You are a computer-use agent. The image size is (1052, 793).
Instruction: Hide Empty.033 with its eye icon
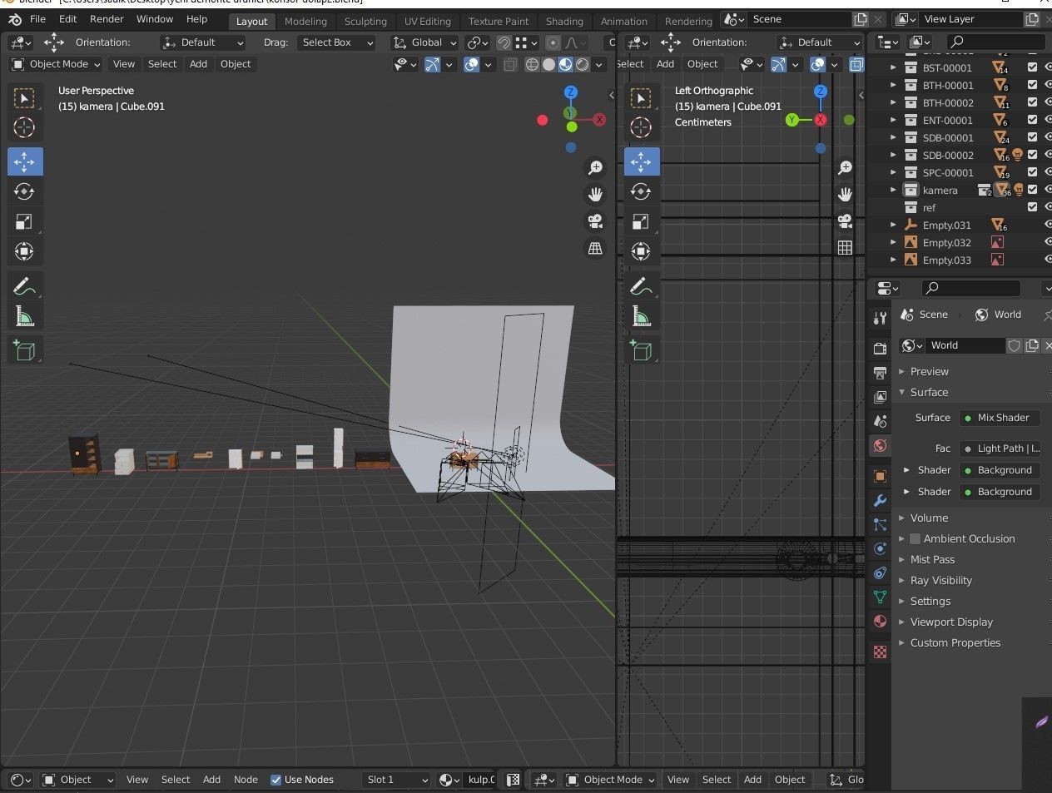click(x=1048, y=260)
